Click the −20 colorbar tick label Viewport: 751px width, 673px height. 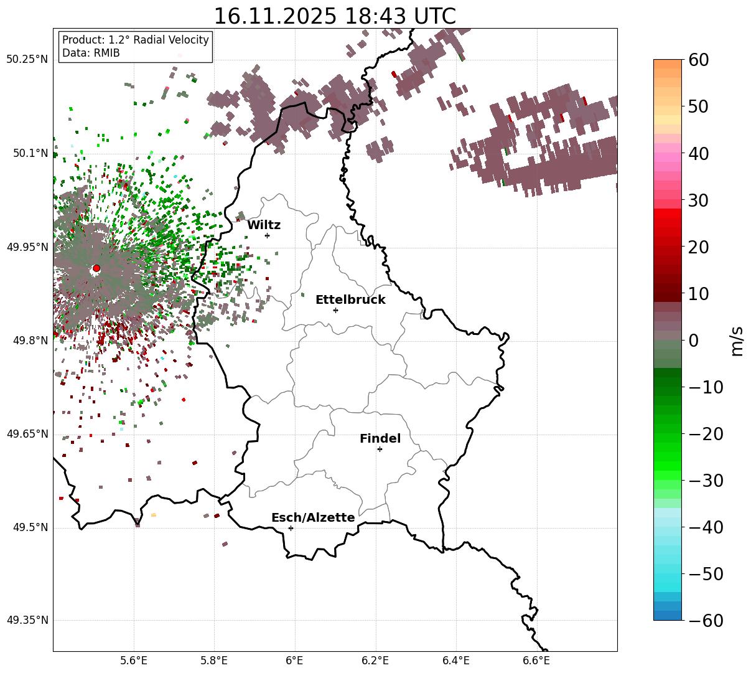(706, 433)
